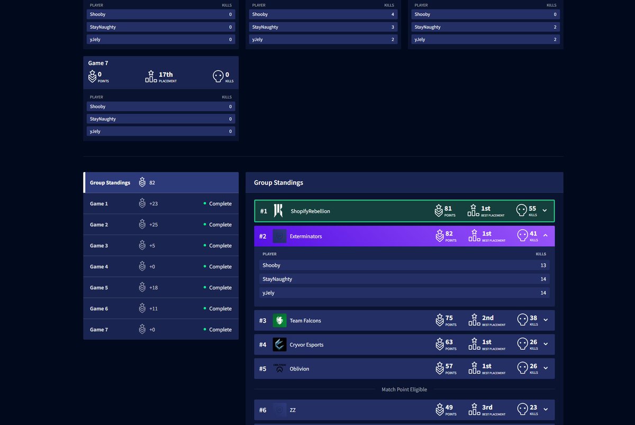Click the Shooby player row under Exterminators
The height and width of the screenshot is (425, 635).
404,265
